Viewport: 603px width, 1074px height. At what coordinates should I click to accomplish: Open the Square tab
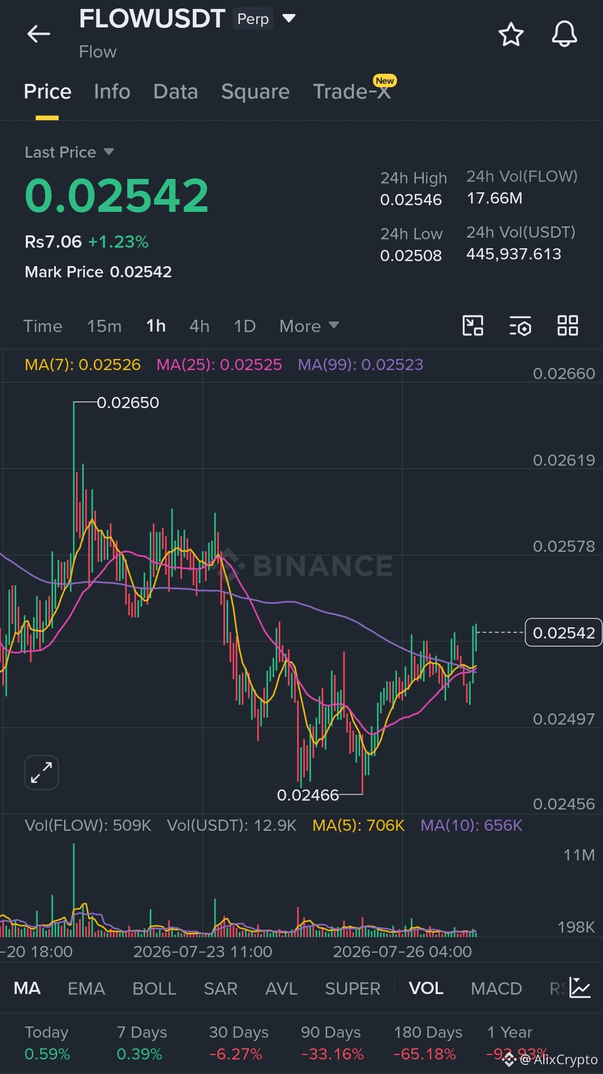tap(255, 92)
